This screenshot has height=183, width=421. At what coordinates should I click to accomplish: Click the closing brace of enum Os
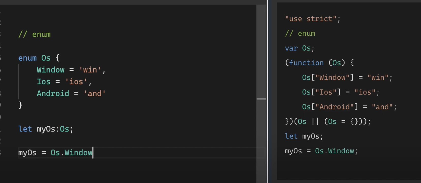(20, 105)
